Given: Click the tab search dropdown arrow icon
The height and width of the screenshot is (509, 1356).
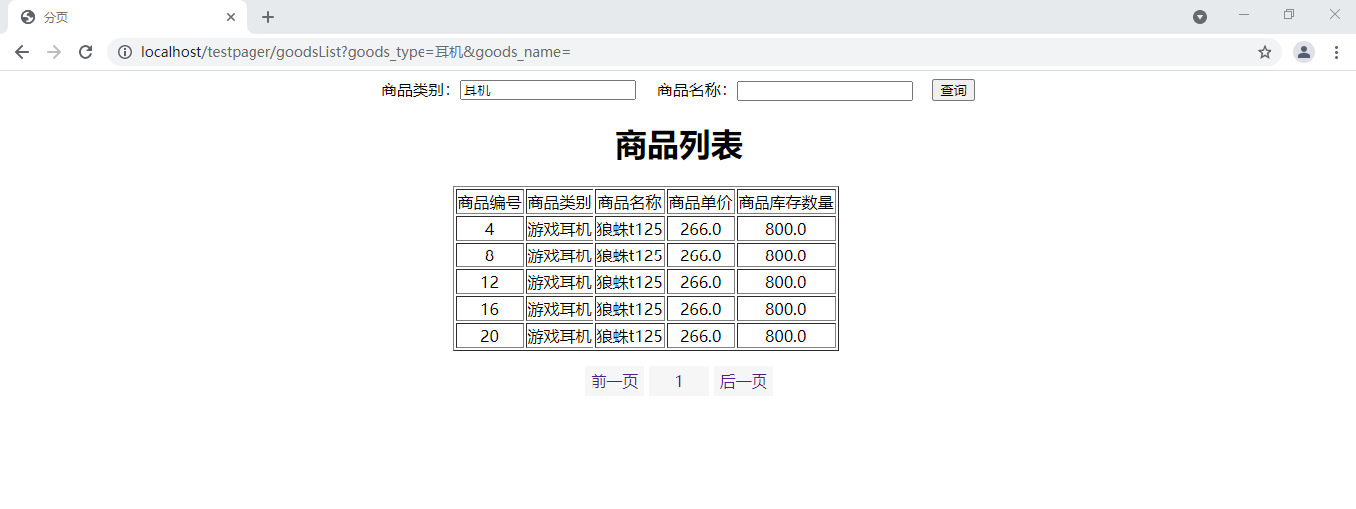Looking at the screenshot, I should point(1200,17).
